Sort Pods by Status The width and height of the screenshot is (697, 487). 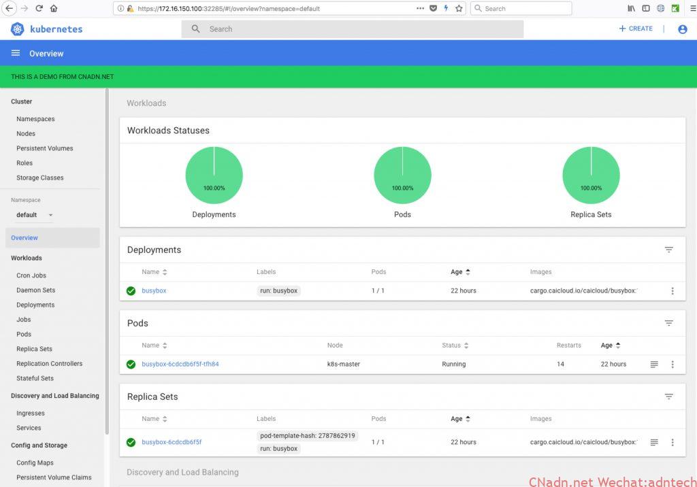click(x=455, y=346)
